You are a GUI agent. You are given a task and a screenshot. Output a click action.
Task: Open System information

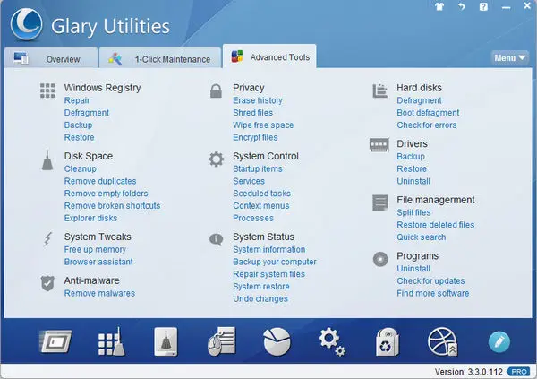pos(269,250)
